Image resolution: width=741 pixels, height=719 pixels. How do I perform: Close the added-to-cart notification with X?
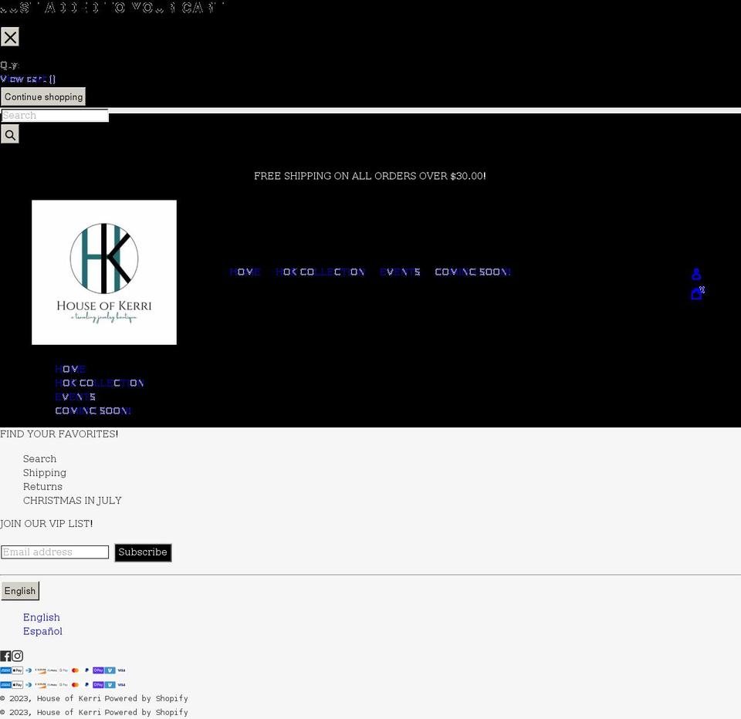(10, 37)
